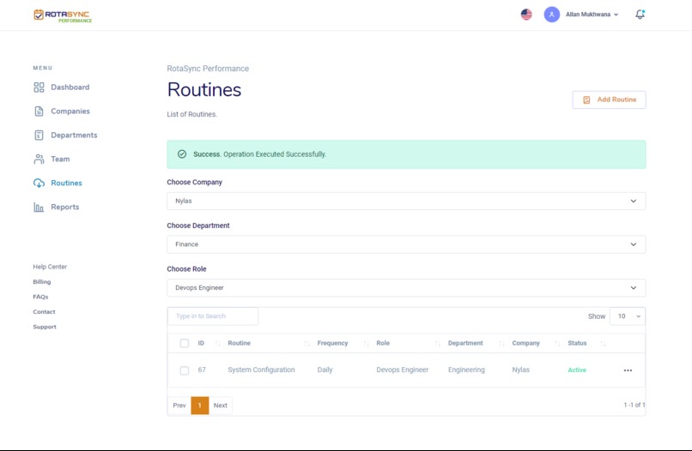
Task: Open the notifications bell
Action: point(640,15)
